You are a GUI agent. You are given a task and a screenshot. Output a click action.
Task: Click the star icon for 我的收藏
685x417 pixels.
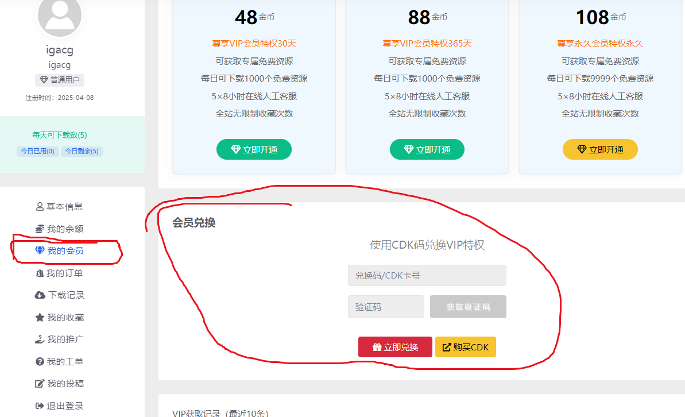pyautogui.click(x=40, y=318)
